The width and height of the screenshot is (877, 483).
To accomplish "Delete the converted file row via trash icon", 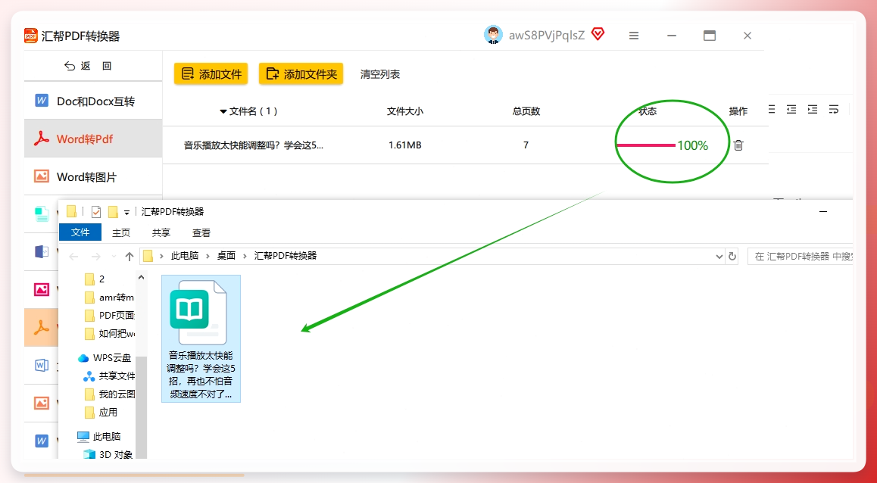I will click(738, 145).
